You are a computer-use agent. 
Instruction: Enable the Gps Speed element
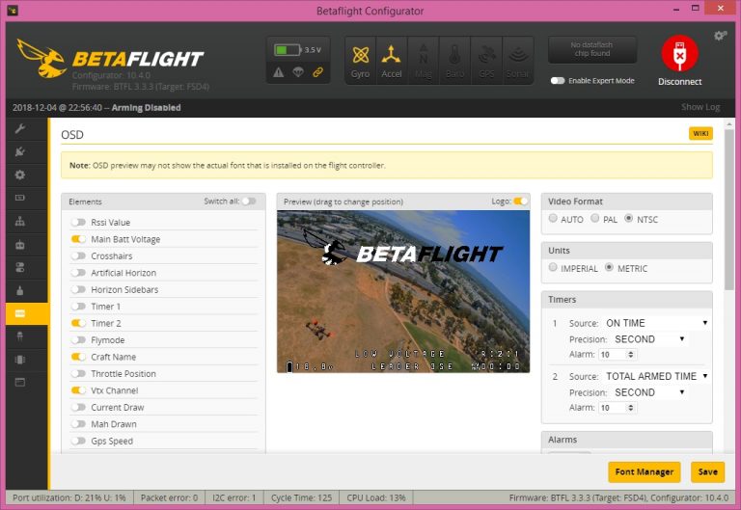tap(78, 441)
